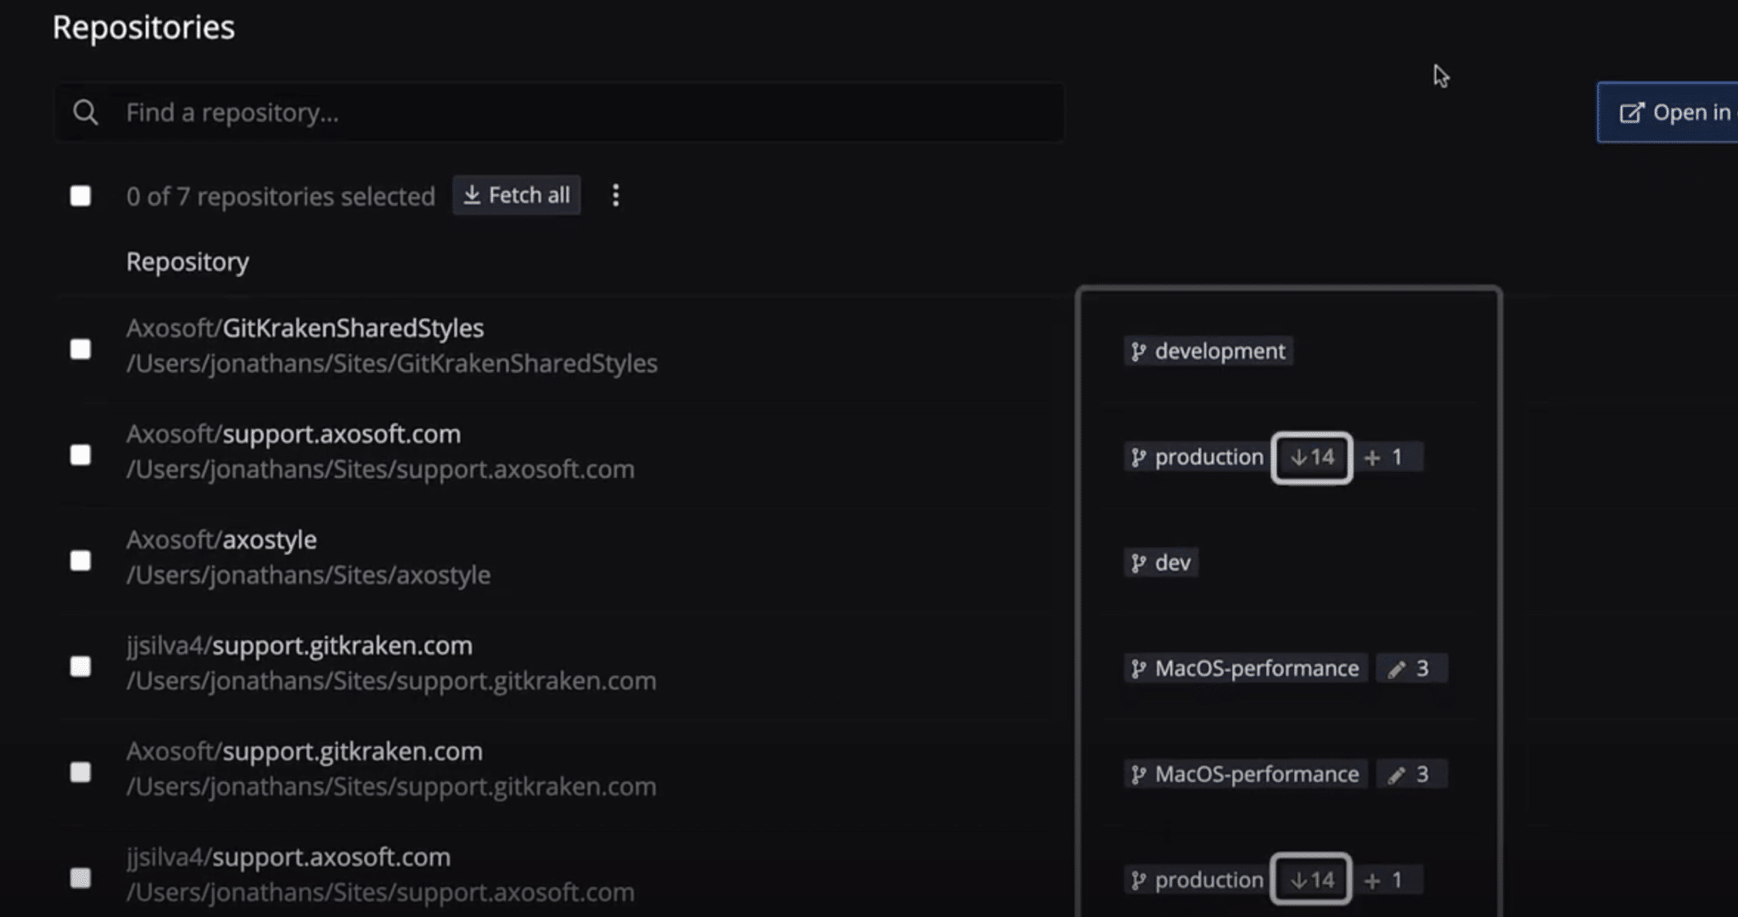The height and width of the screenshot is (917, 1738).
Task: Check the support.axosoft.com repository checkbox
Action: pyautogui.click(x=80, y=455)
